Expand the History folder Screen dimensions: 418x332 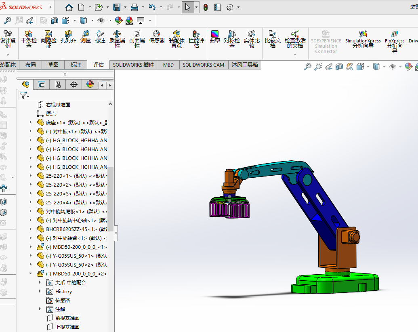[40, 292]
